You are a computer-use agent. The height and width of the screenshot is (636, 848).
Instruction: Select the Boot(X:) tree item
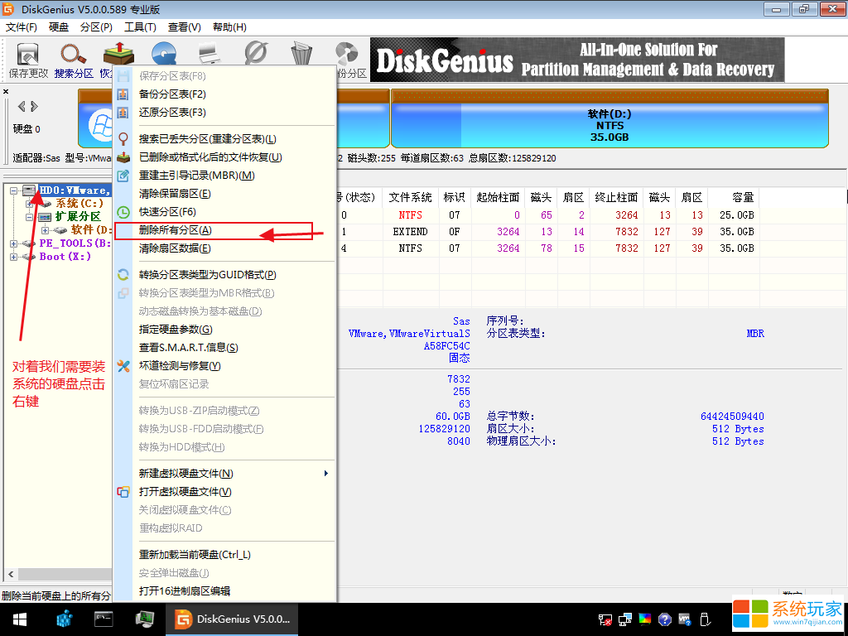coord(65,257)
